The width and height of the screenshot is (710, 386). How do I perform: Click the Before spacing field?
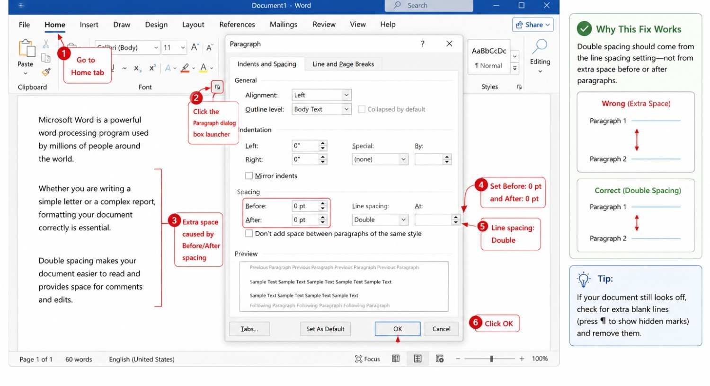click(309, 206)
